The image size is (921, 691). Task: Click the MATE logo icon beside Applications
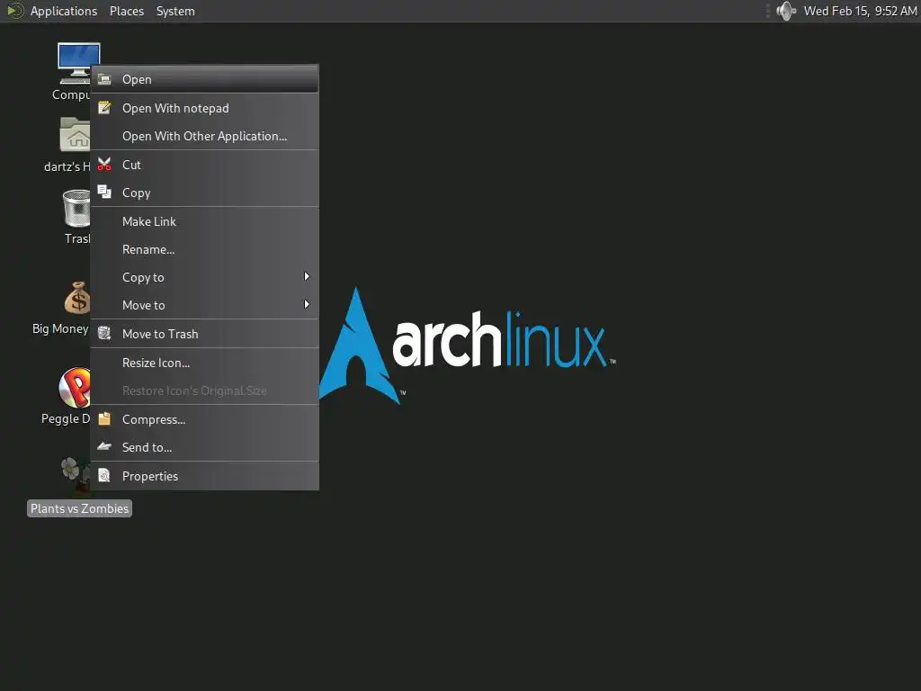point(14,11)
